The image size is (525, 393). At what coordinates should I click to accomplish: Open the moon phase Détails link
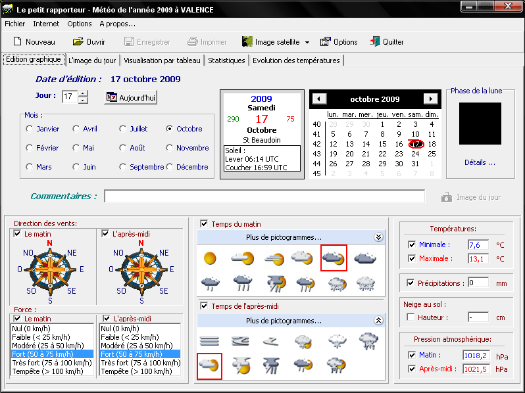point(480,162)
